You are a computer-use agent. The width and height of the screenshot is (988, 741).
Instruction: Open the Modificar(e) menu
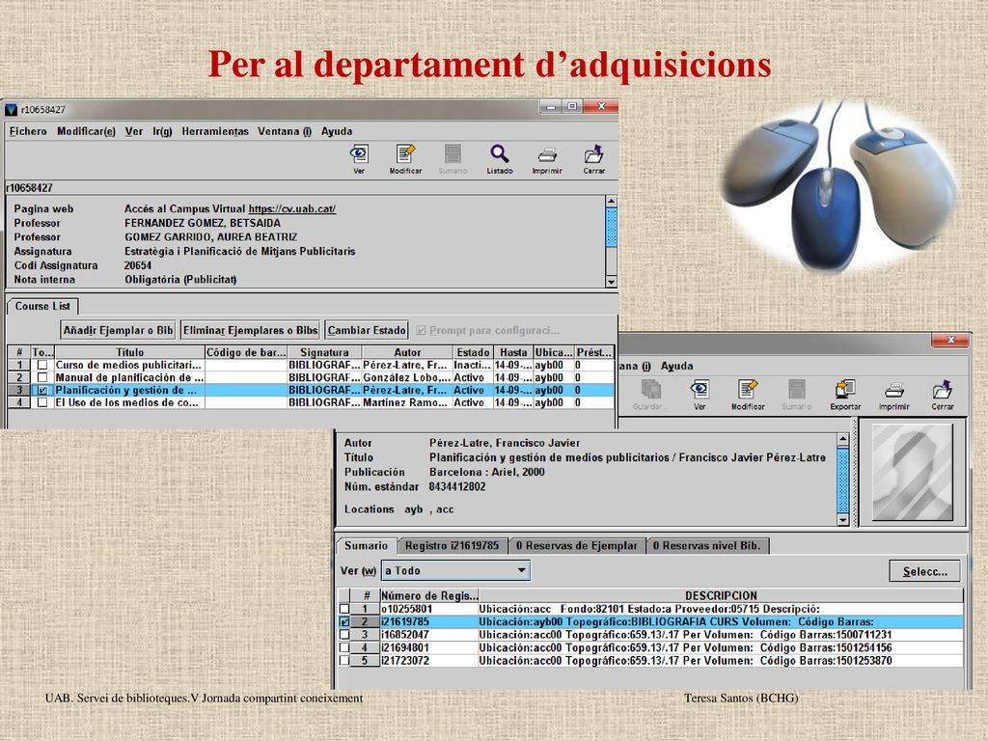pos(86,131)
